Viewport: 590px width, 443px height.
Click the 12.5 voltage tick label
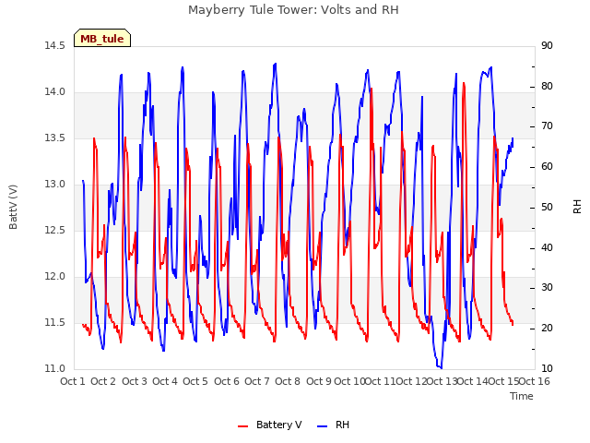tap(54, 231)
